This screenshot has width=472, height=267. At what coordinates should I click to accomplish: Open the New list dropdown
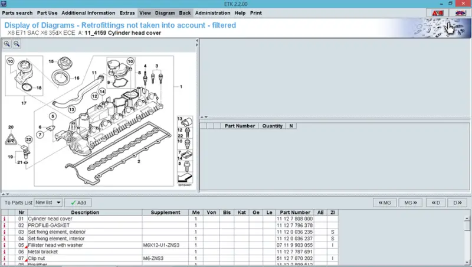[x=48, y=203]
